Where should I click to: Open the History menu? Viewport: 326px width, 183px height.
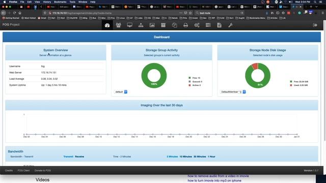click(x=47, y=2)
